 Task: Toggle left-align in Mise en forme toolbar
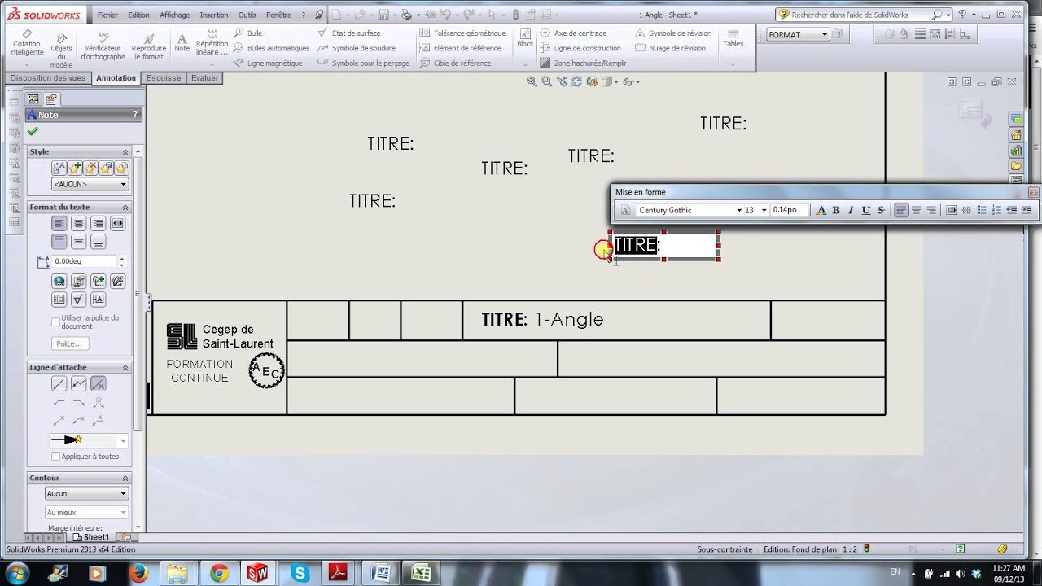tap(901, 210)
